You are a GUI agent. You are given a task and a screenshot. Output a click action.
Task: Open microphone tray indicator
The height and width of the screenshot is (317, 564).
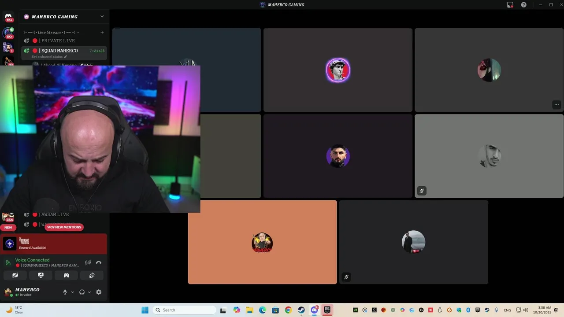(x=497, y=310)
